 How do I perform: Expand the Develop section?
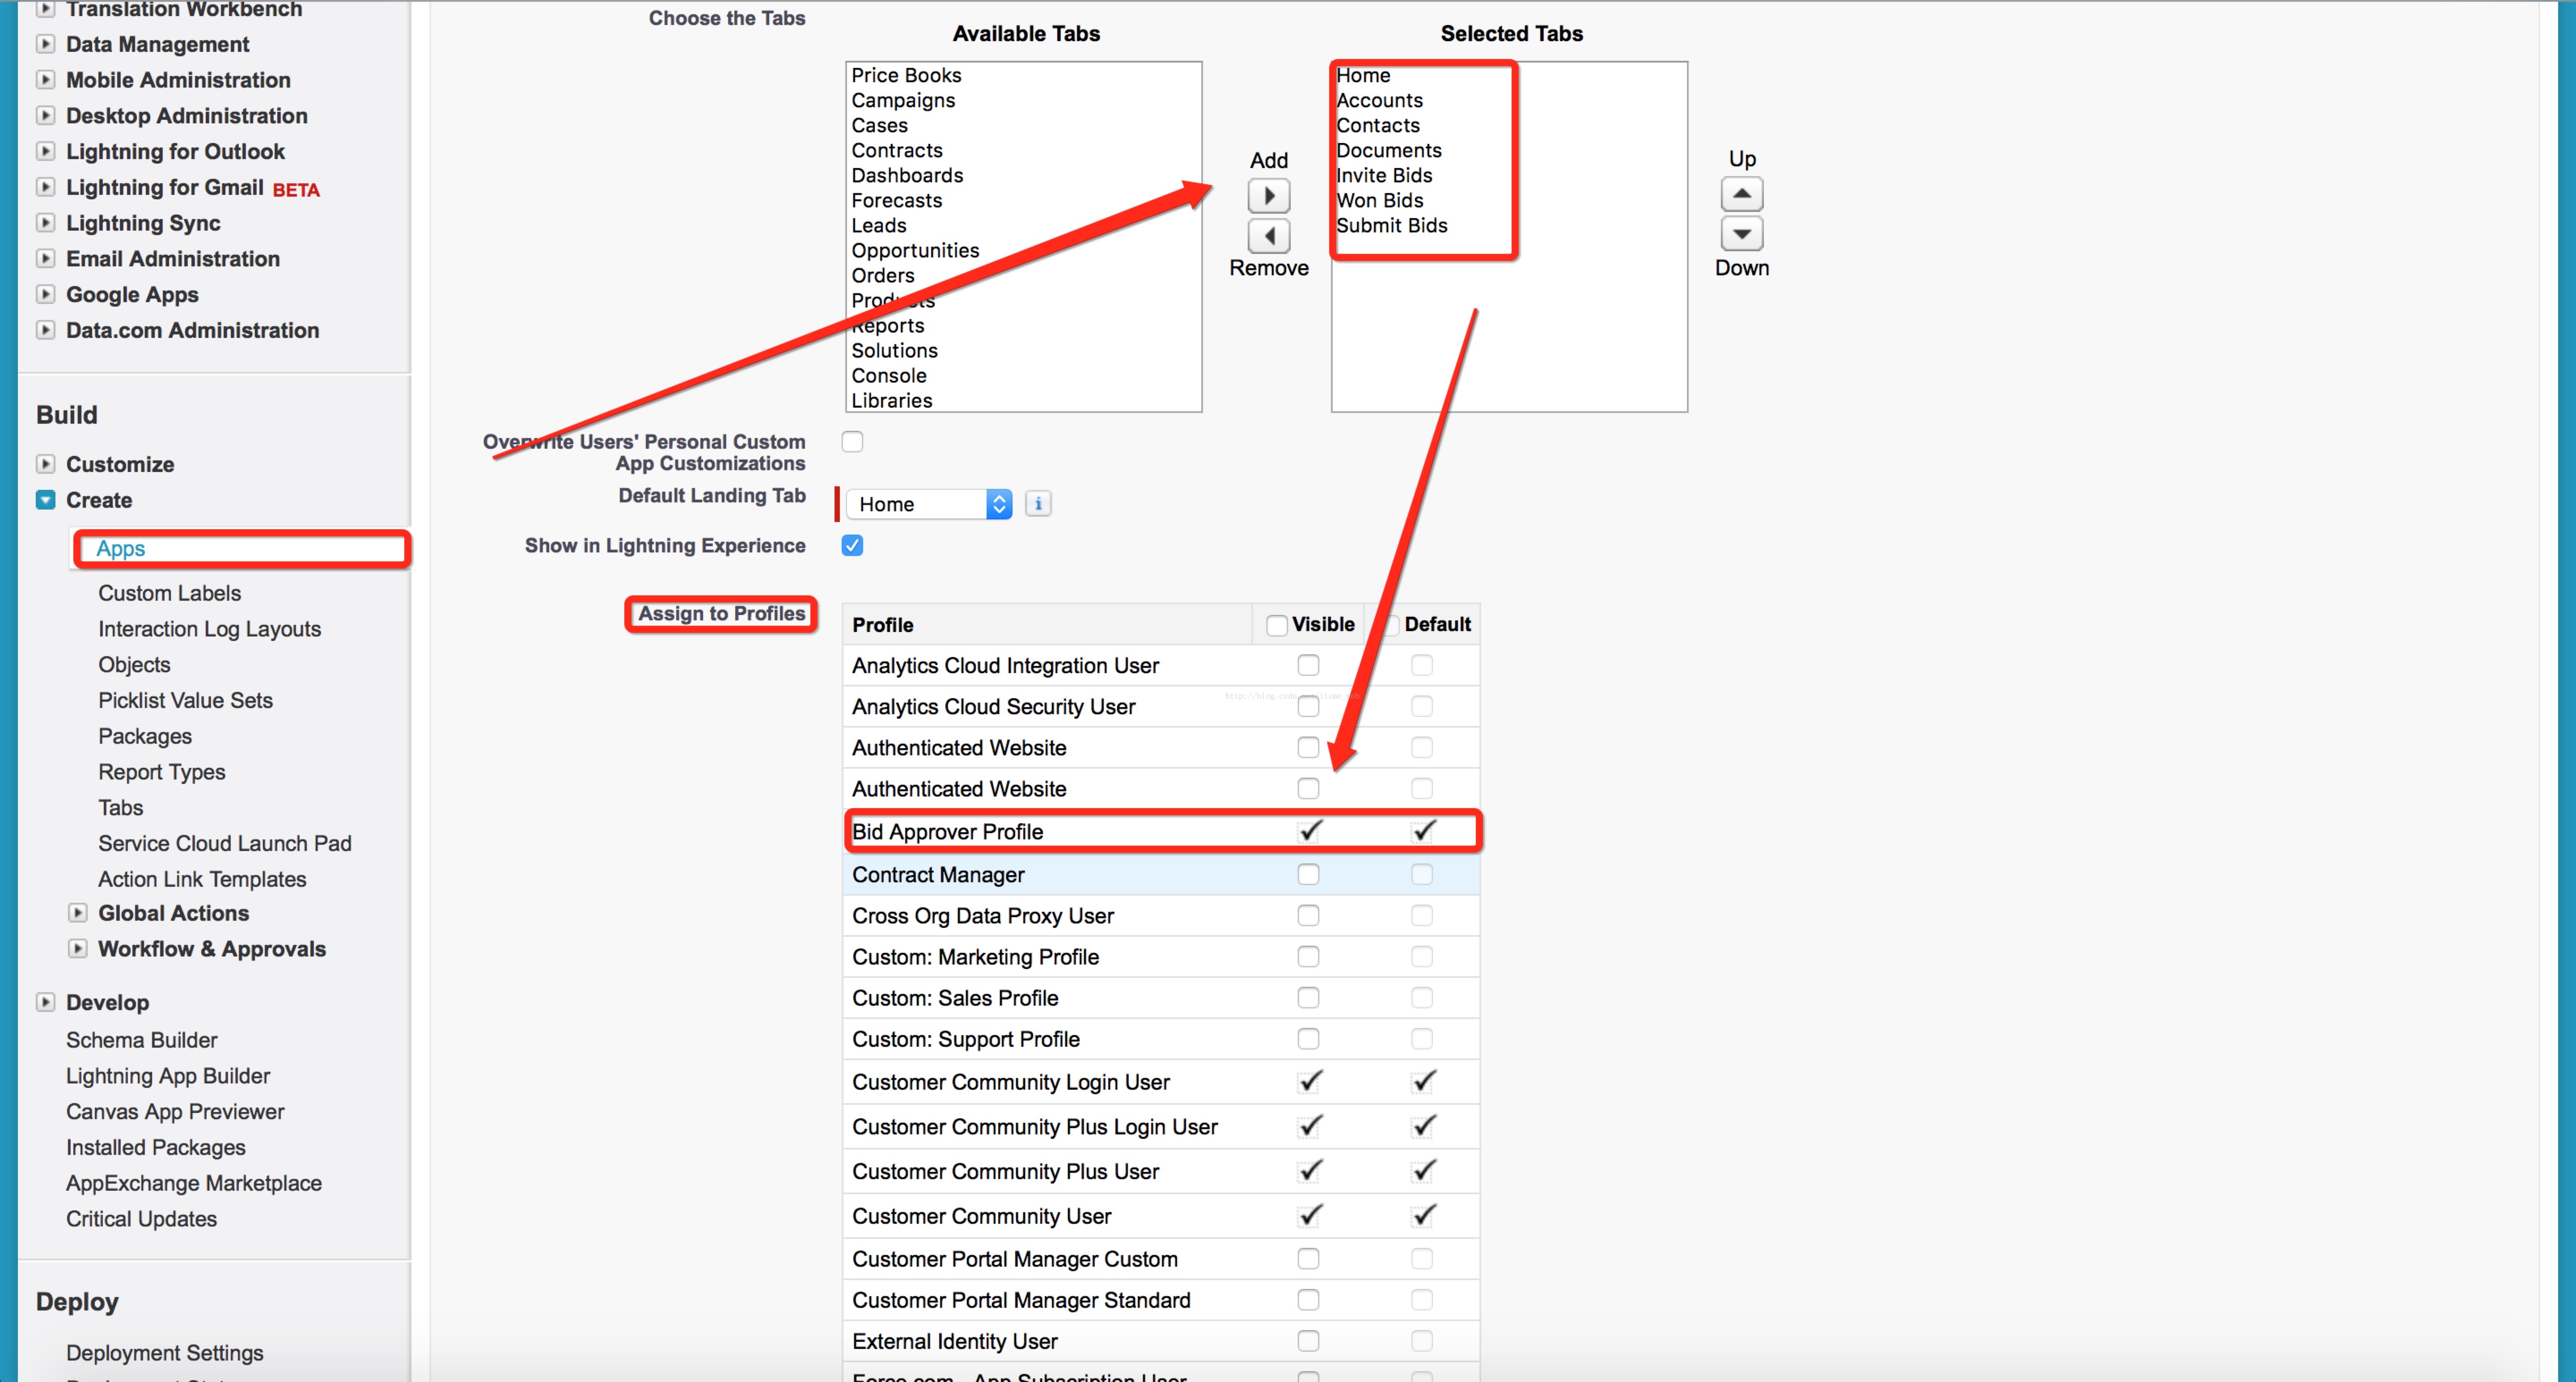[x=45, y=1002]
